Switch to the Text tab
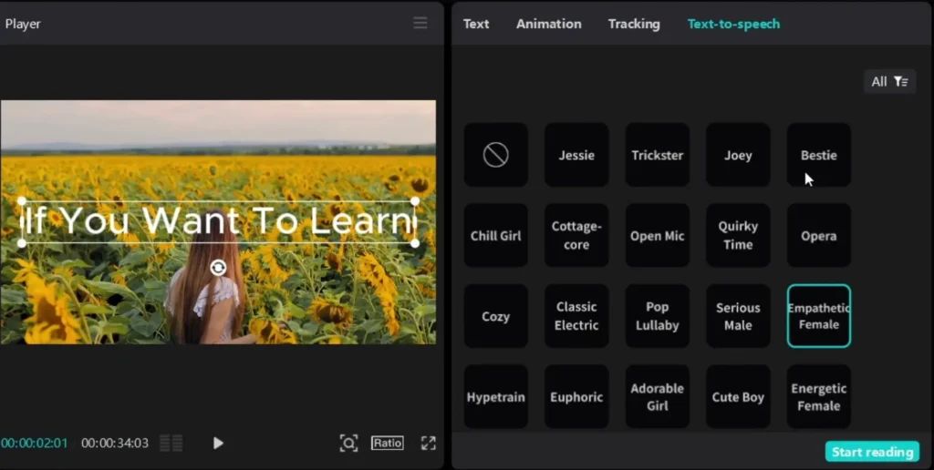Image resolution: width=934 pixels, height=470 pixels. point(476,24)
